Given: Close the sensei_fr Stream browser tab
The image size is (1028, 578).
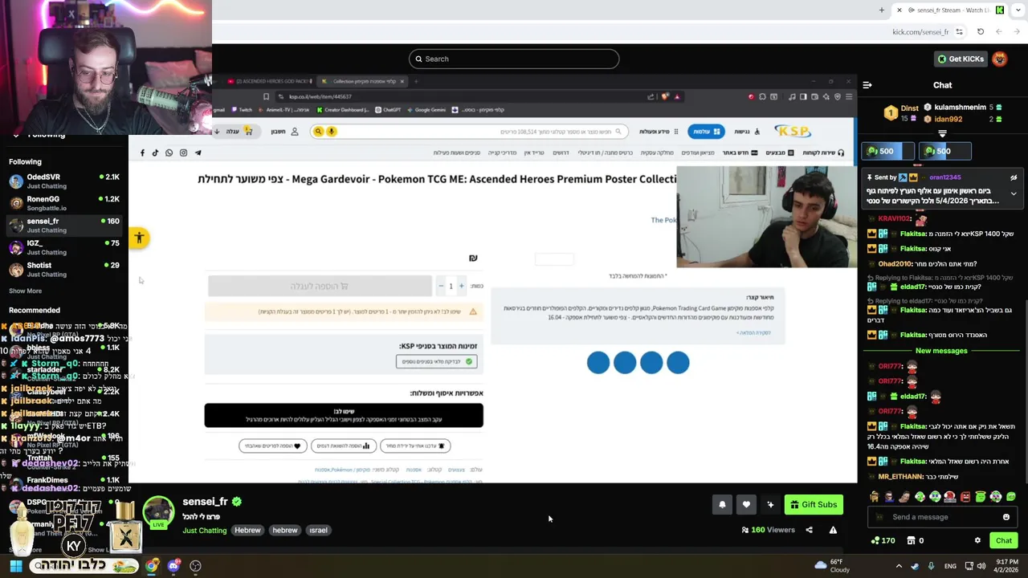Looking at the screenshot, I should [899, 10].
